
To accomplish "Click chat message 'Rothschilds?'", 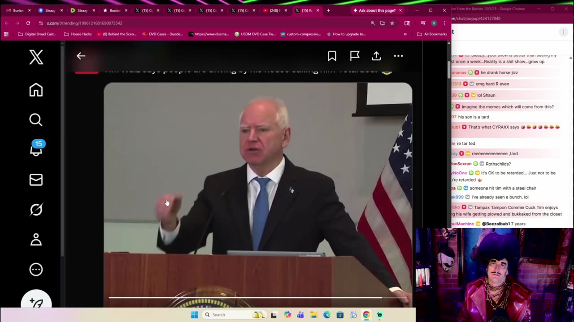I will pyautogui.click(x=498, y=164).
